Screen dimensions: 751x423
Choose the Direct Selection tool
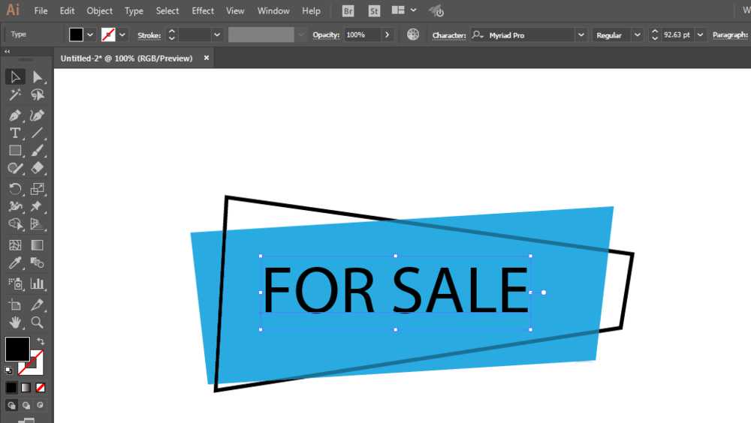coord(37,77)
